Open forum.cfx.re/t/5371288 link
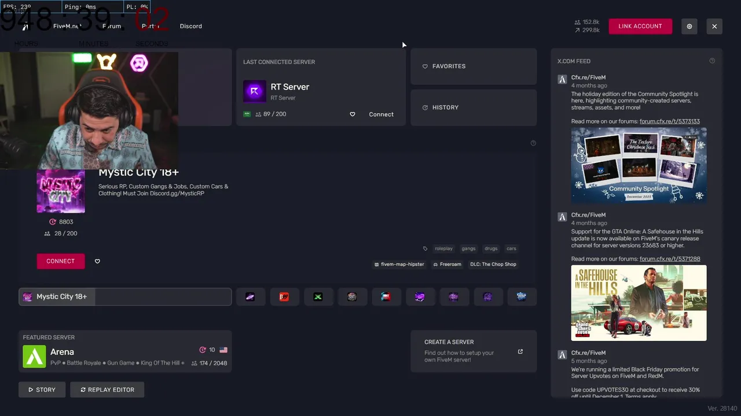 (670, 259)
